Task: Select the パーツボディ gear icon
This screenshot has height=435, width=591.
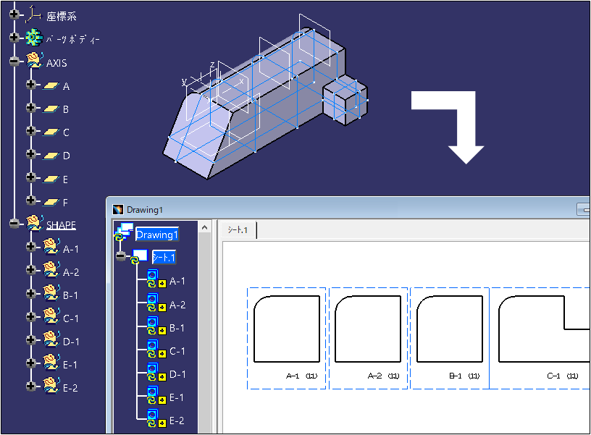Action: click(x=33, y=38)
